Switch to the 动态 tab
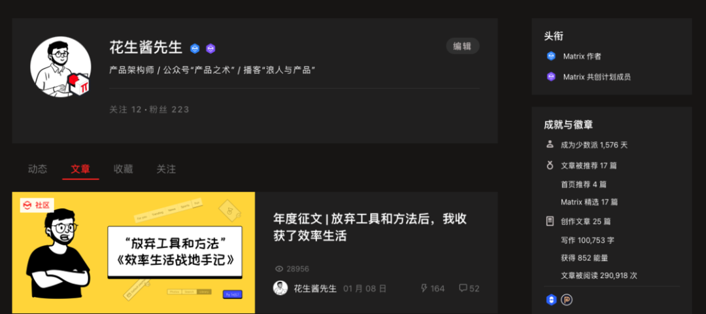Viewport: 706px width, 314px height. click(37, 169)
